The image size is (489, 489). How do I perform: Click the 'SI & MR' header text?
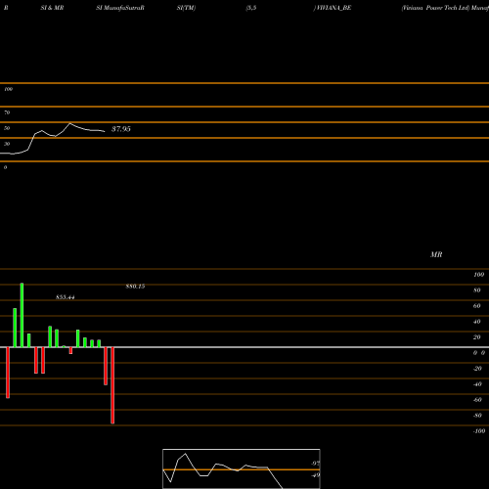[52, 8]
